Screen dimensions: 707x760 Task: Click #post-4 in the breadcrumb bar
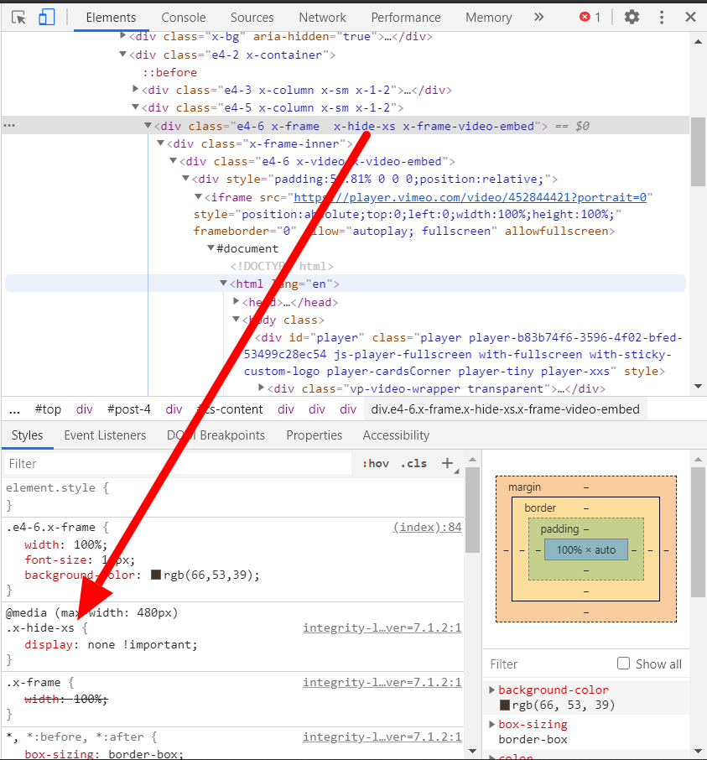tap(129, 409)
